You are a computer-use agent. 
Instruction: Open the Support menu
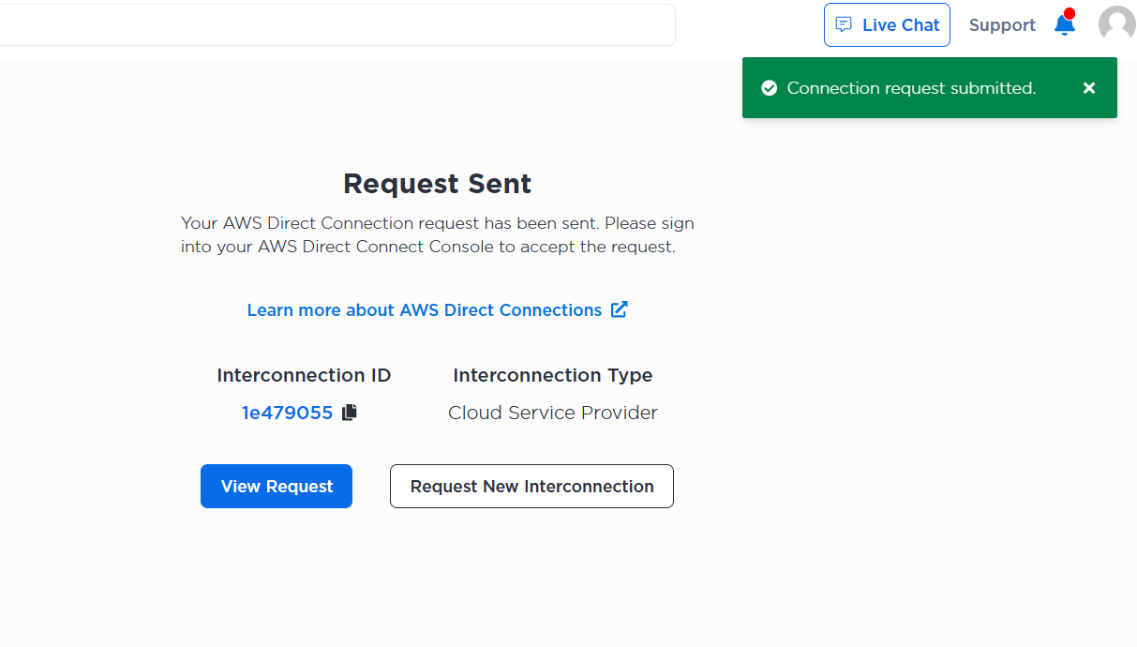pyautogui.click(x=1001, y=25)
